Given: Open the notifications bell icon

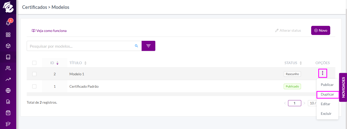Looking at the screenshot, I should tap(8, 23).
